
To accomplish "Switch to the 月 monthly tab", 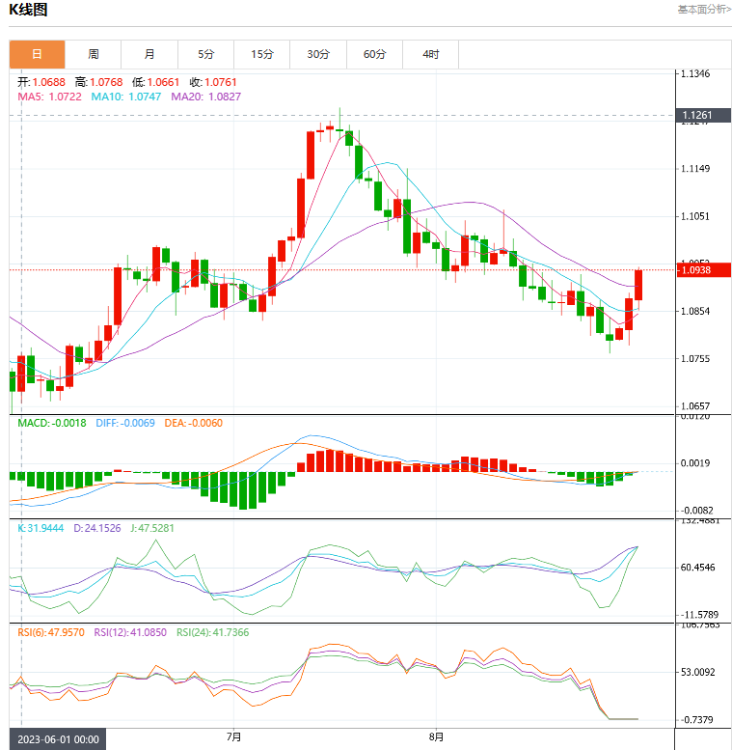I will (x=149, y=54).
